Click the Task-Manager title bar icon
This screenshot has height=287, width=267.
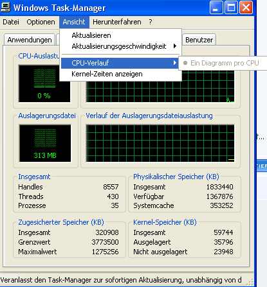click(x=5, y=6)
